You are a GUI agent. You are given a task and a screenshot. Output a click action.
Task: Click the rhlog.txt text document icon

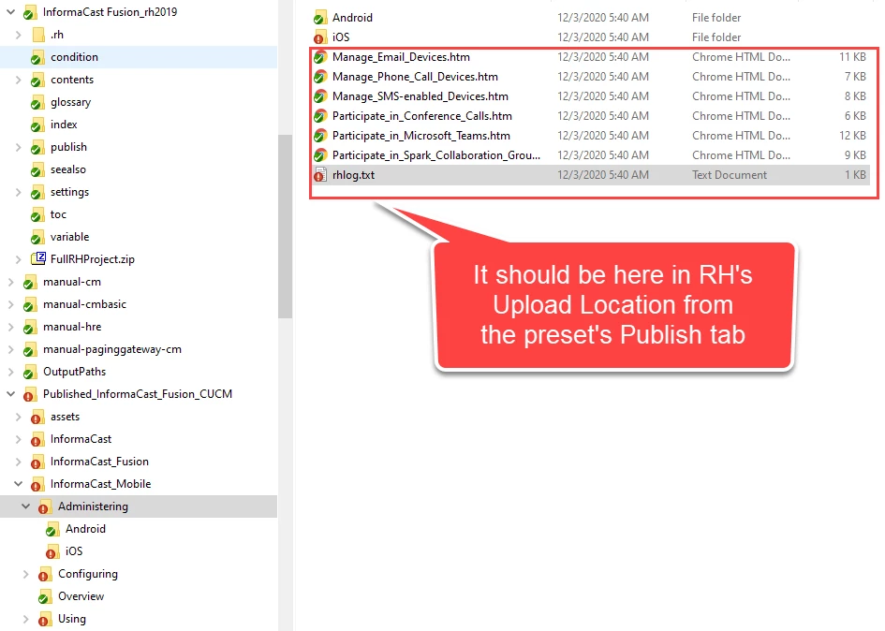[320, 175]
